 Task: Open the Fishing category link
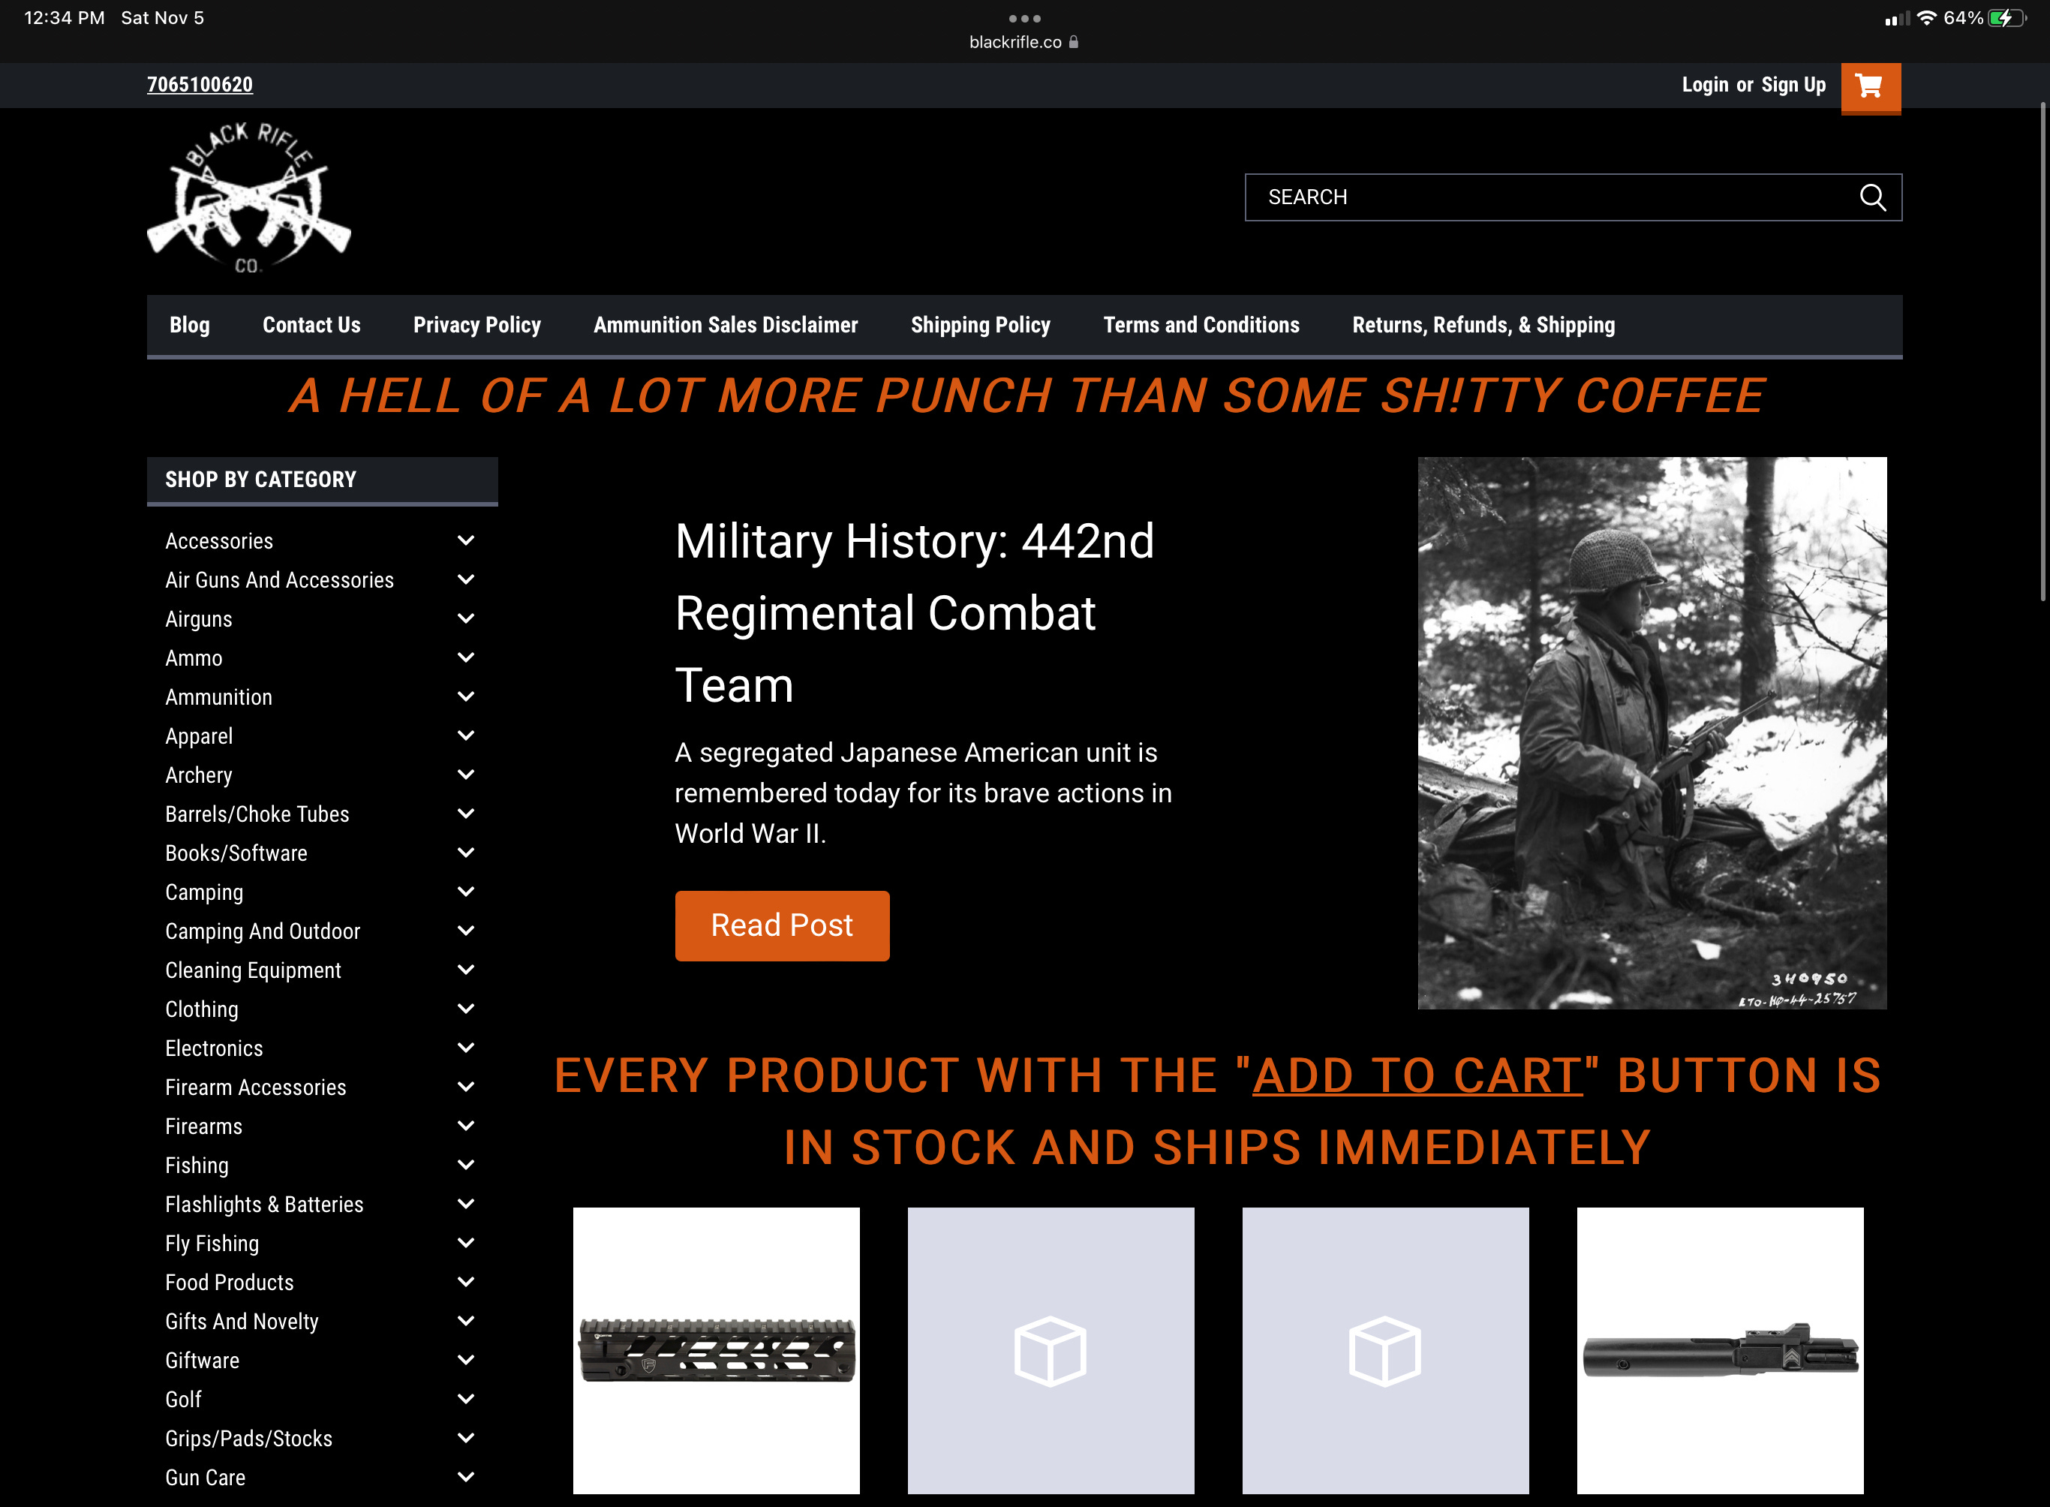(197, 1165)
